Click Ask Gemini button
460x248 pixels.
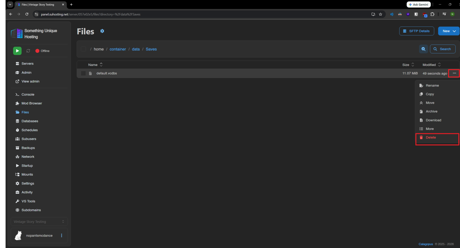coord(419,5)
